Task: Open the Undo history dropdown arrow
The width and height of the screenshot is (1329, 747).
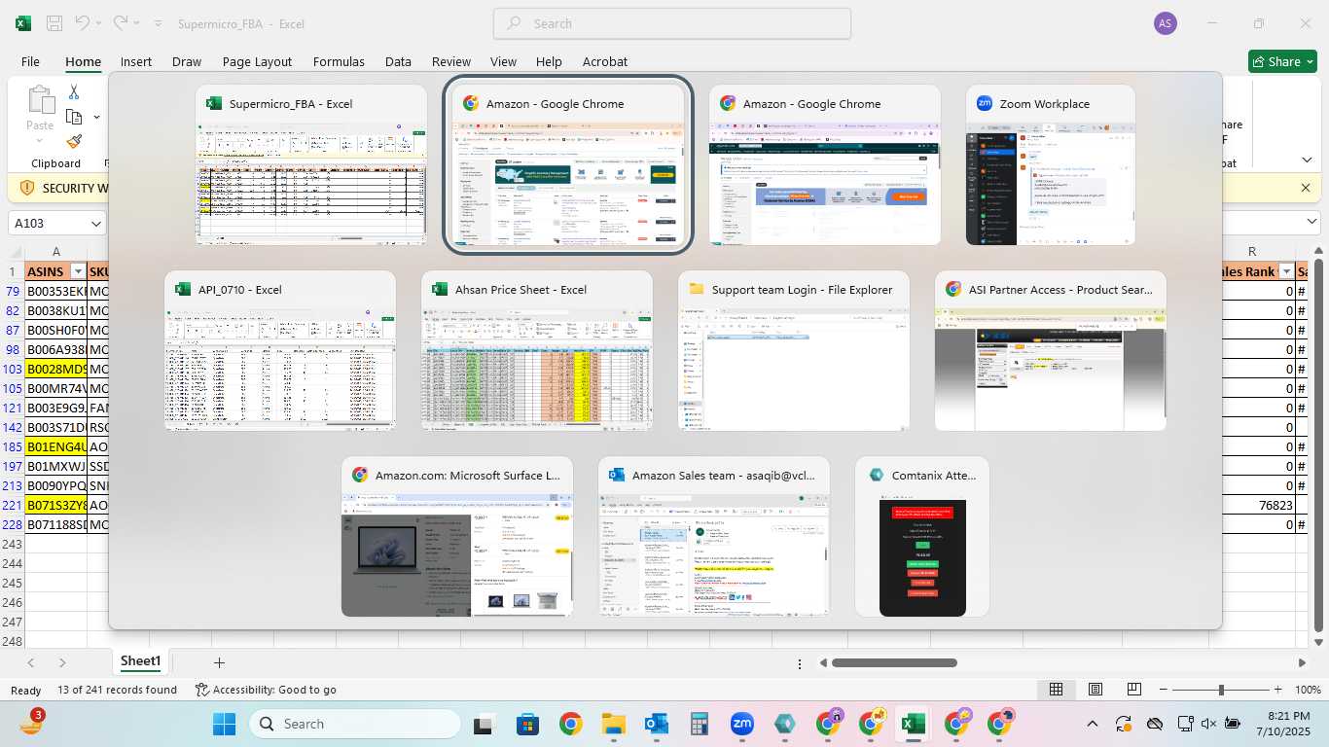Action: click(98, 23)
